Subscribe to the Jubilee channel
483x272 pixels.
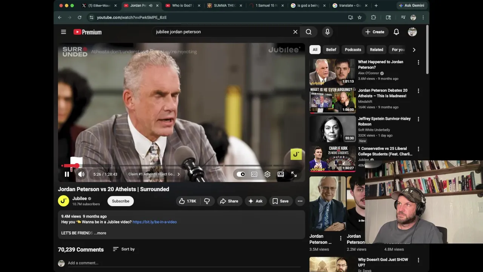pos(120,201)
